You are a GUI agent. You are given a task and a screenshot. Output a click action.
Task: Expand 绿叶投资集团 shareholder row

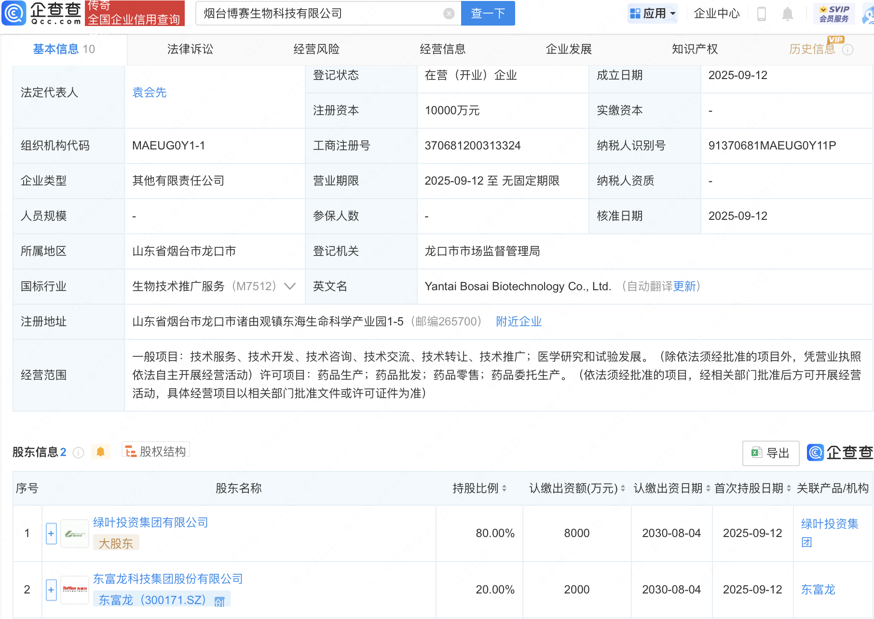[x=51, y=533]
